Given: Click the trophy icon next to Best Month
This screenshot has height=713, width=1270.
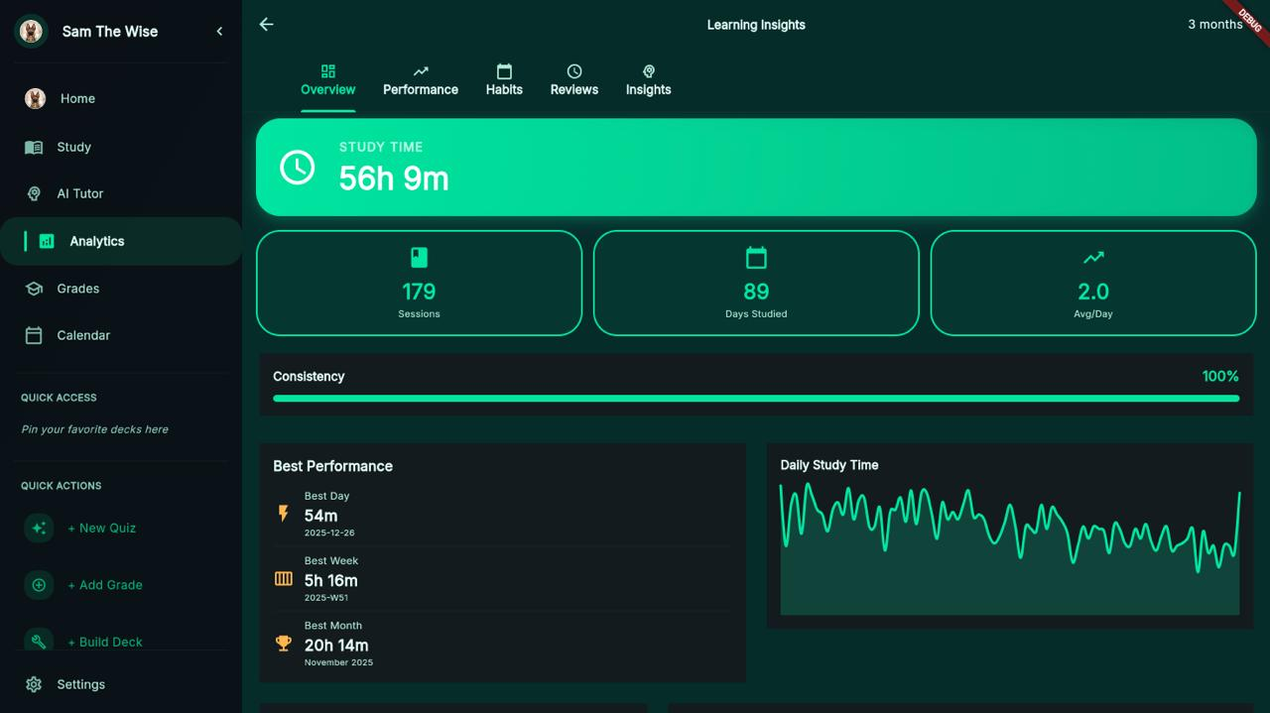Looking at the screenshot, I should pyautogui.click(x=283, y=643).
